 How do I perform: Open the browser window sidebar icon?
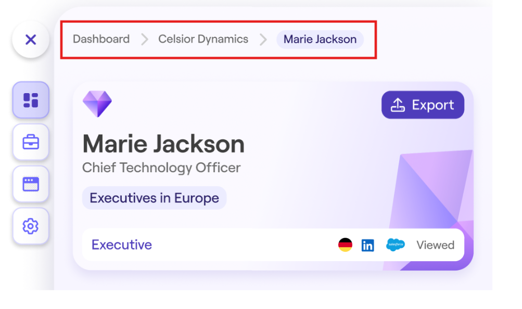(x=31, y=184)
